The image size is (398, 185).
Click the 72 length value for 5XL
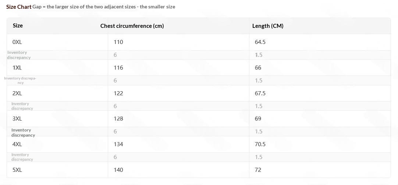258,170
